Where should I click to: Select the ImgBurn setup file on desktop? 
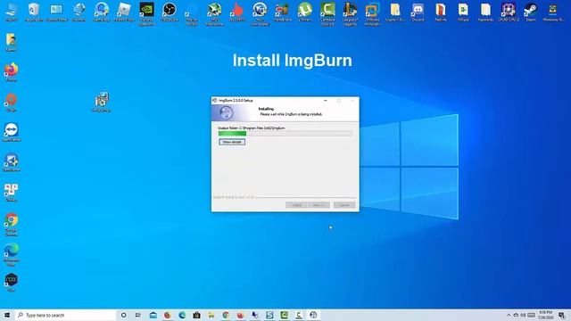point(102,103)
